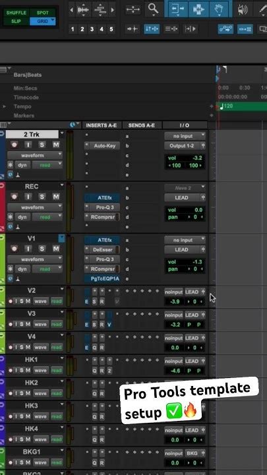The height and width of the screenshot is (475, 267).
Task: Click the add tempo change plus icon
Action: pos(212,106)
